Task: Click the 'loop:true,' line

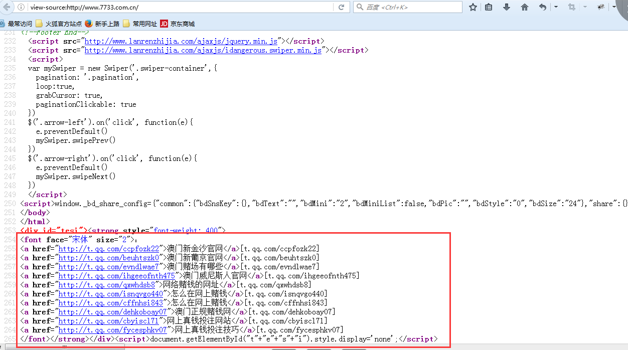Action: [55, 86]
